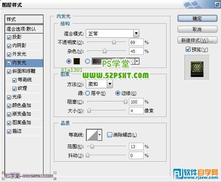
Task: Click the 杂色 noise slider handle
Action: (x=104, y=51)
